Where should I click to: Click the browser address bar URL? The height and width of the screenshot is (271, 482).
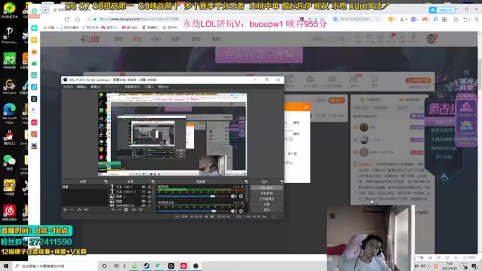139,19
